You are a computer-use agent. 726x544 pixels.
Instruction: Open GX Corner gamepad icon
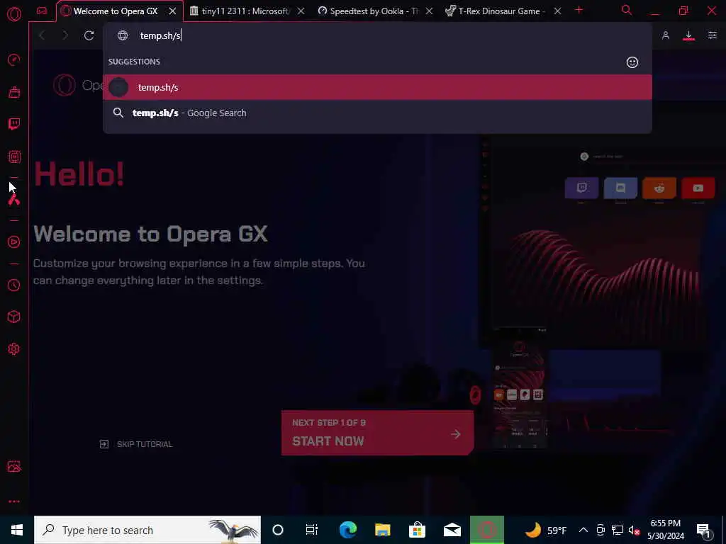(42, 11)
